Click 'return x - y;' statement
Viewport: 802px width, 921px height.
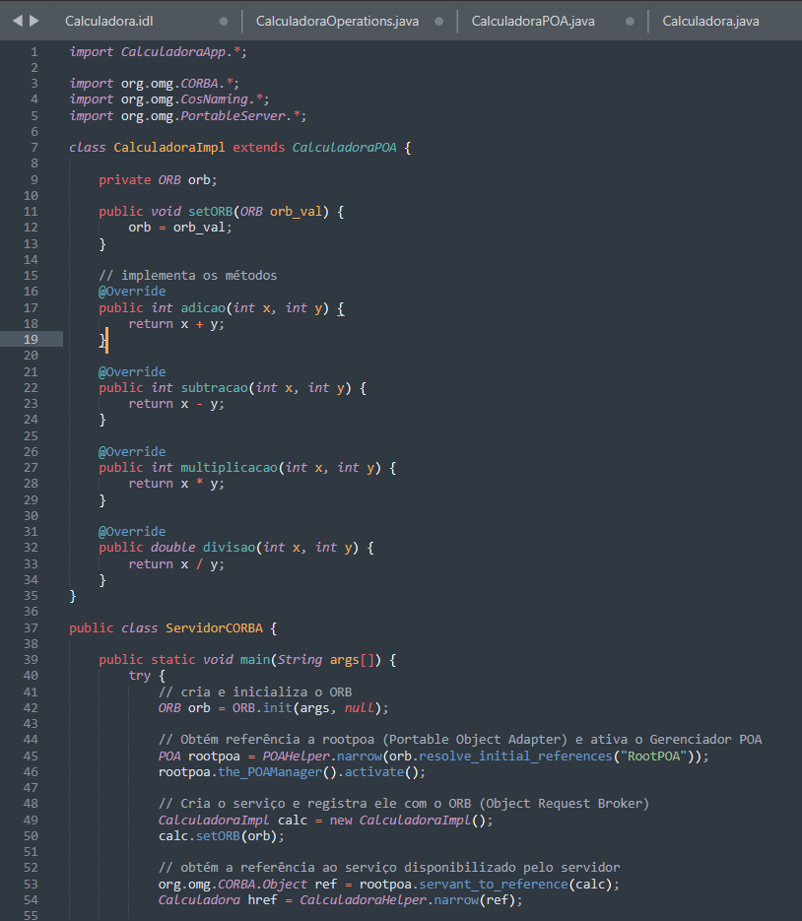tap(176, 404)
